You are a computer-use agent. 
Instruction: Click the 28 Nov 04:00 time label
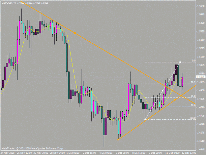click(57, 153)
